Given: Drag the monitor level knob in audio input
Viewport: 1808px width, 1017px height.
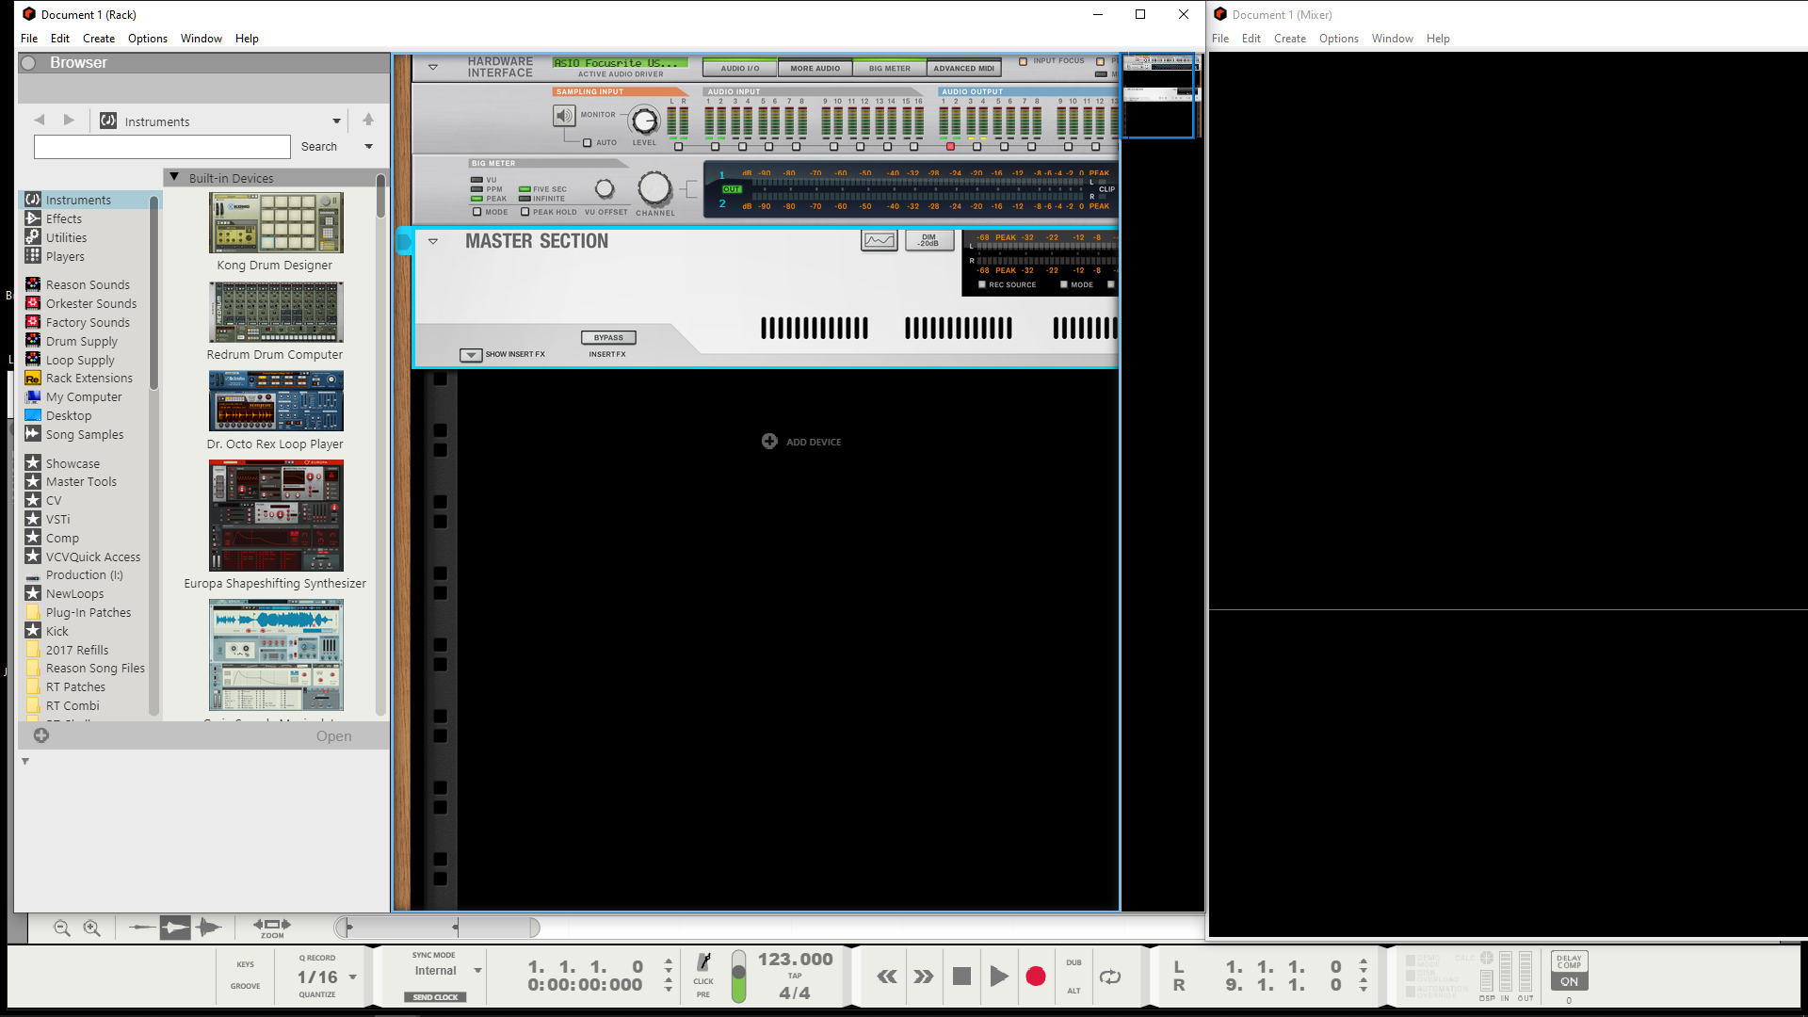Looking at the screenshot, I should [644, 114].
